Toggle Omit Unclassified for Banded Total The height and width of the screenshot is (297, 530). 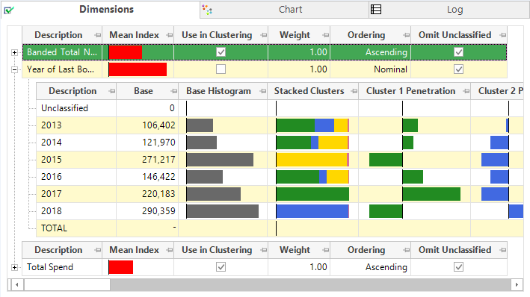coord(458,52)
